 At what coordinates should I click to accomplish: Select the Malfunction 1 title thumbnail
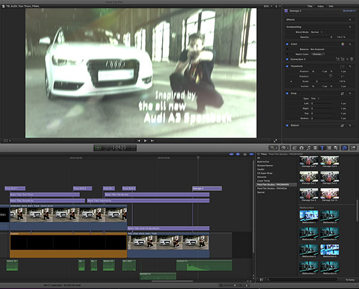tap(309, 217)
